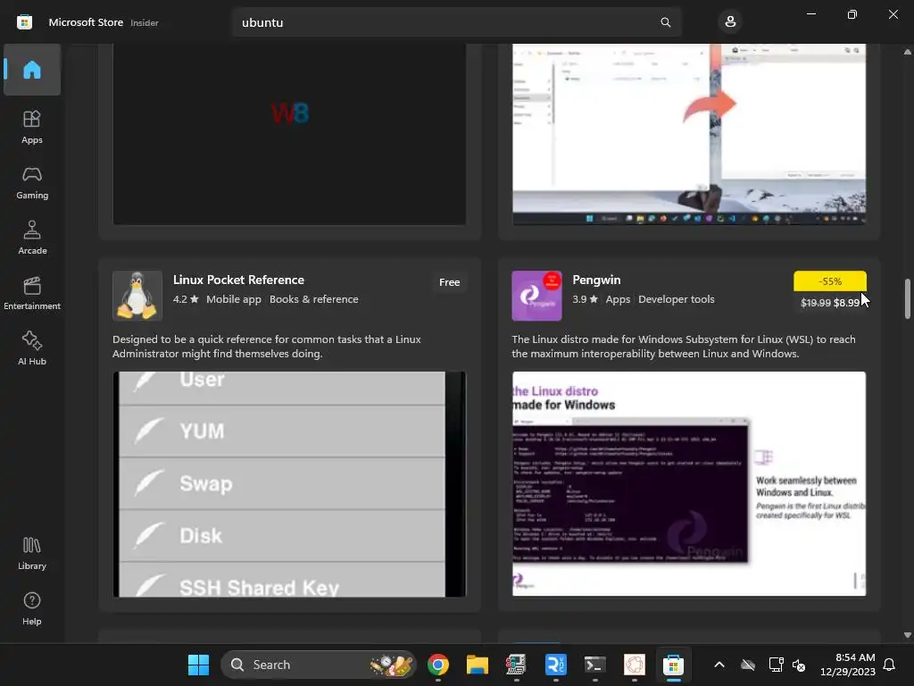The width and height of the screenshot is (914, 686).
Task: Click the scroll up arrow
Action: pyautogui.click(x=907, y=52)
